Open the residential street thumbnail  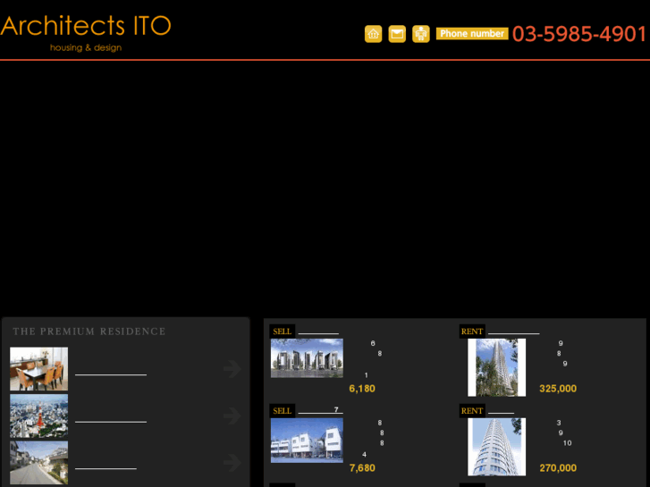tap(39, 463)
